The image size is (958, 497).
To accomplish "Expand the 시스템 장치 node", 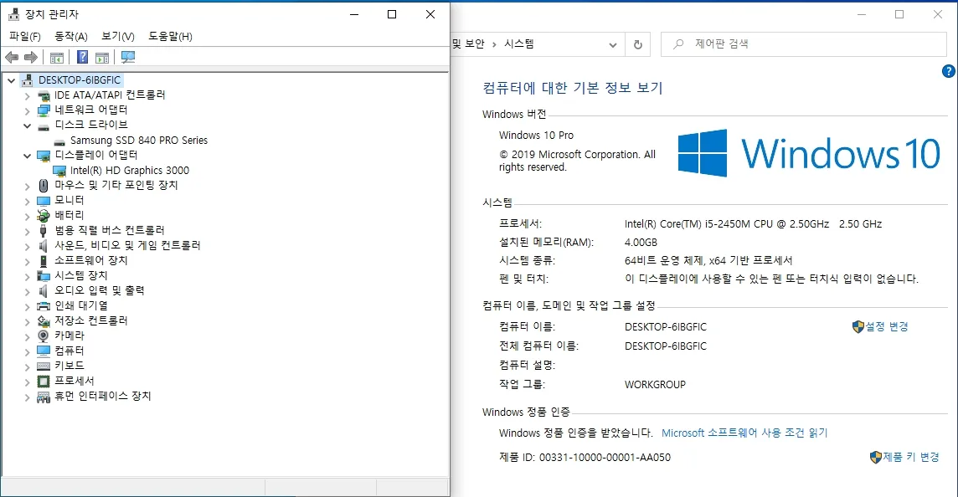I will pyautogui.click(x=27, y=277).
